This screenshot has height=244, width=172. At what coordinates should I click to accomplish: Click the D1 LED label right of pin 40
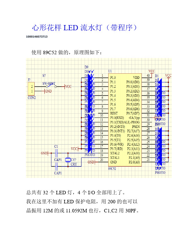tap(157, 76)
